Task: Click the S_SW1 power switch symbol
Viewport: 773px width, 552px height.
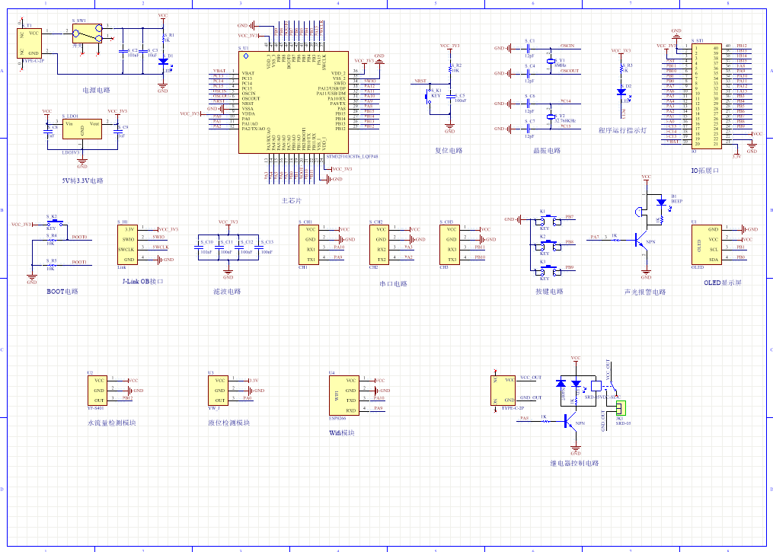Action: click(x=88, y=34)
